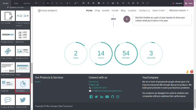Insert a link with chain icon
Viewport: 196px width, 110px height.
129,3
